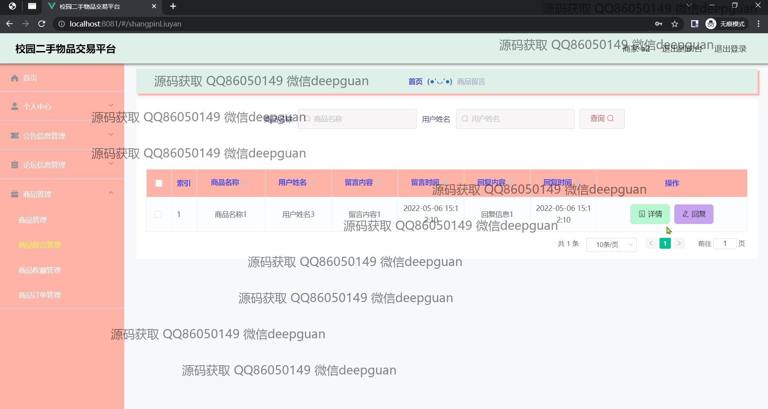
Task: Click the site info icon beside the URL
Action: coord(61,24)
